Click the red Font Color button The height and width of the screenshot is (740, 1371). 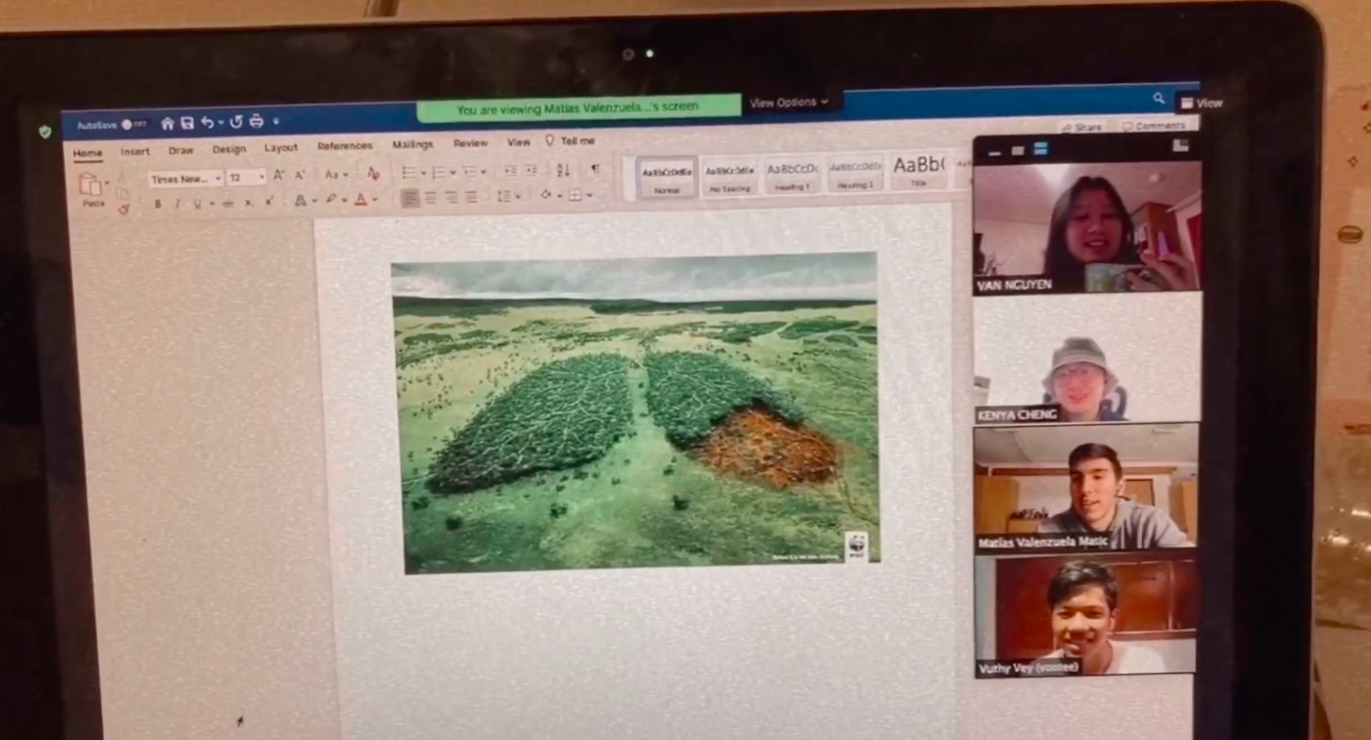[x=361, y=200]
